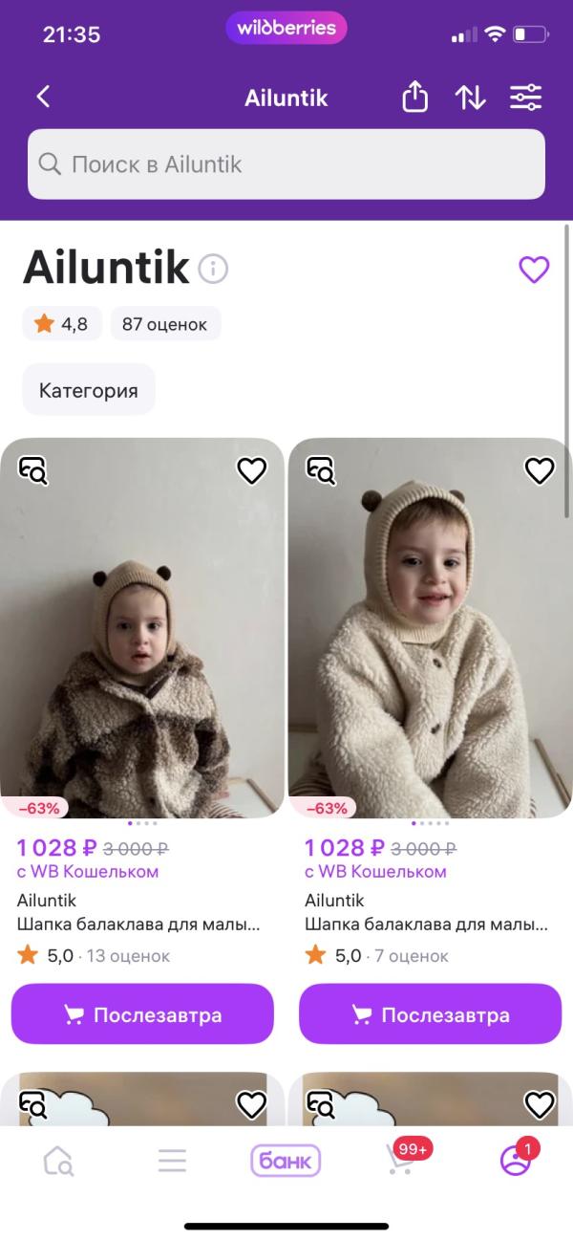
Task: Open the catalog menu tab
Action: [x=172, y=1161]
